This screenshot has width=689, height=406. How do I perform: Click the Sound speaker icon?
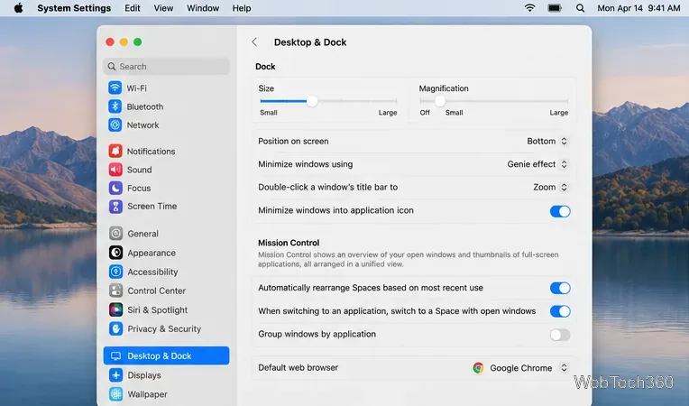(115, 170)
